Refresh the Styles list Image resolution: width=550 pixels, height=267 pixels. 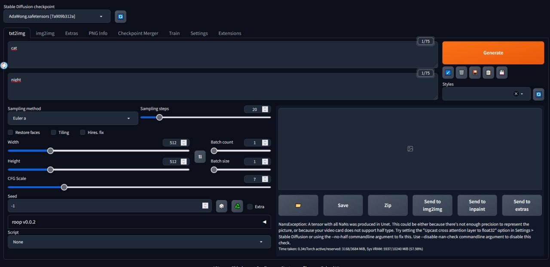(x=538, y=94)
